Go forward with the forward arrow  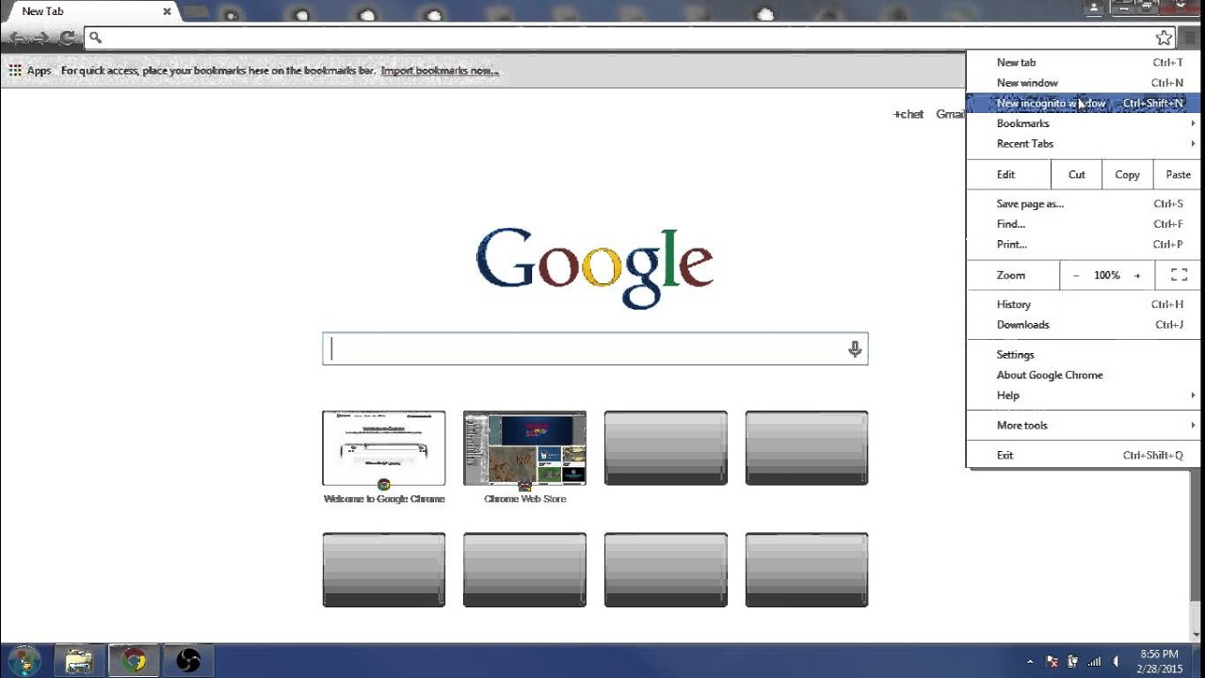pos(42,38)
